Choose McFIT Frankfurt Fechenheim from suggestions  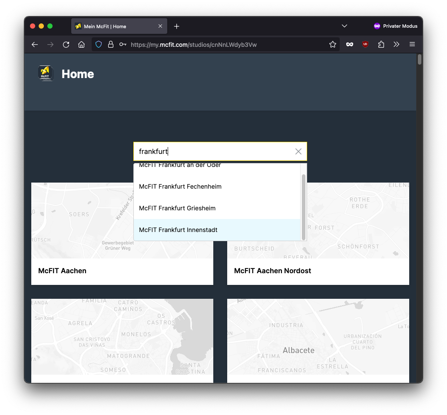click(x=217, y=186)
